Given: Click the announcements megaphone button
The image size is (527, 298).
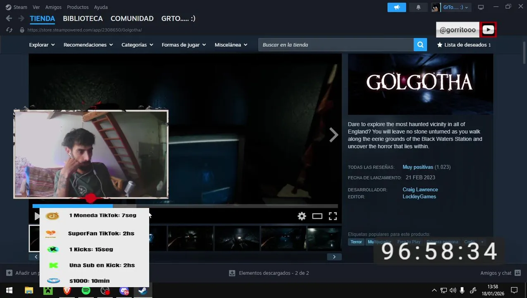Looking at the screenshot, I should pyautogui.click(x=397, y=7).
